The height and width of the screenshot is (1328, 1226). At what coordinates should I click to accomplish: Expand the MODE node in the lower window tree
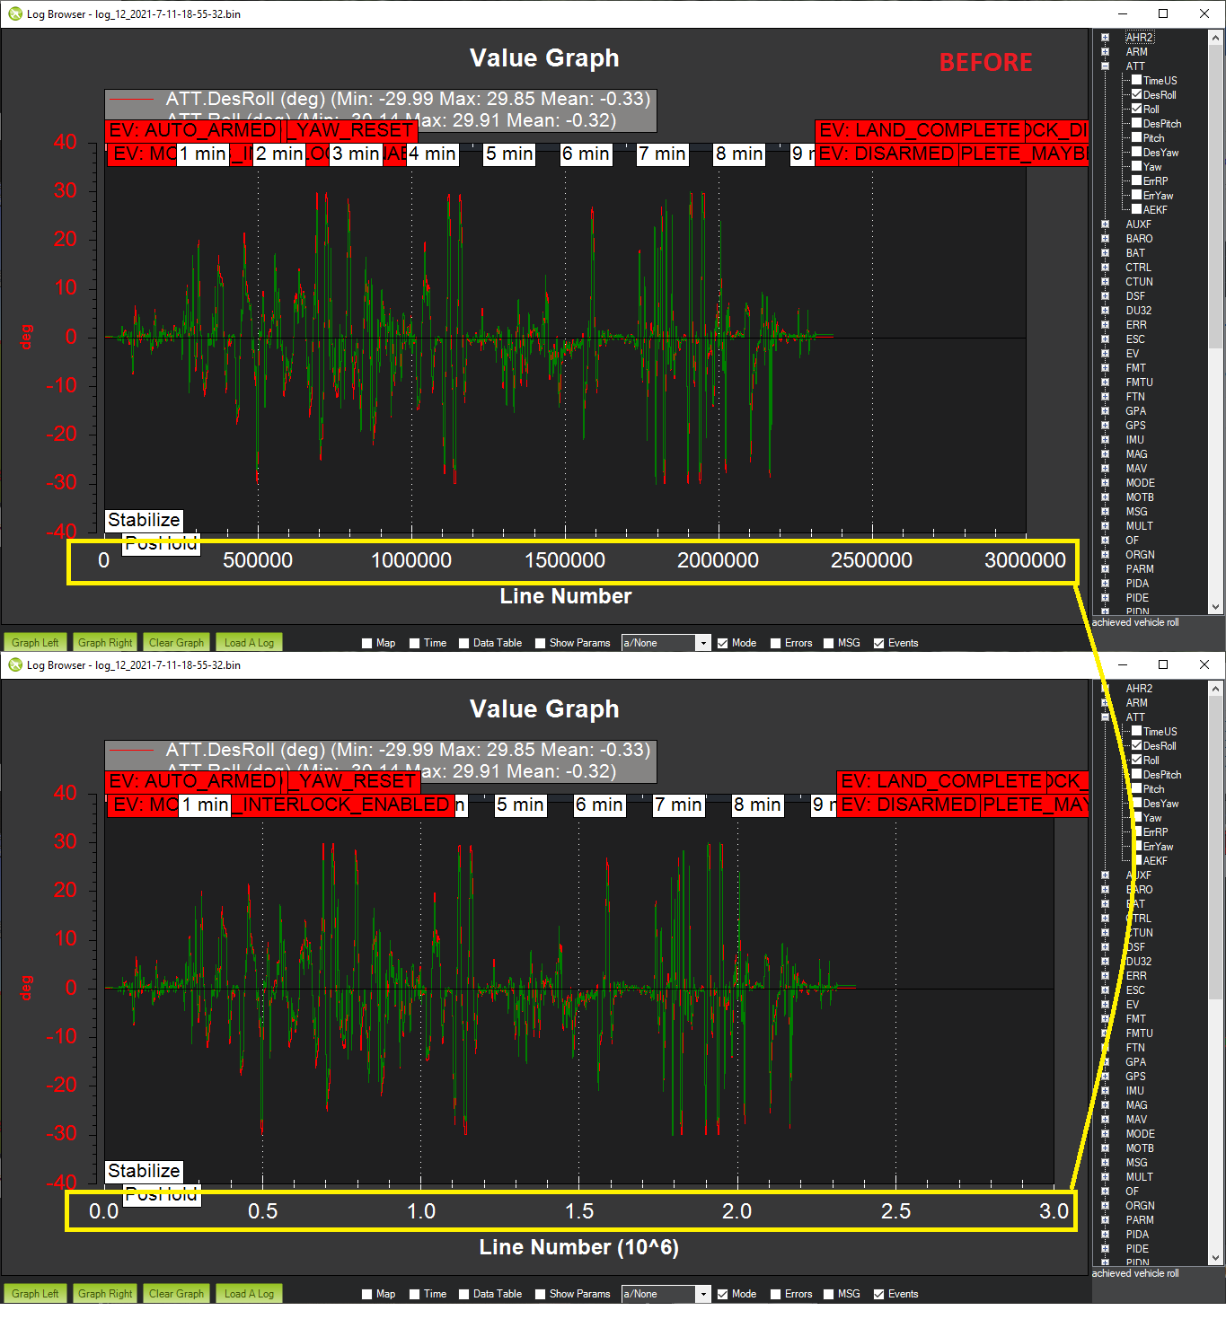[x=1105, y=1134]
